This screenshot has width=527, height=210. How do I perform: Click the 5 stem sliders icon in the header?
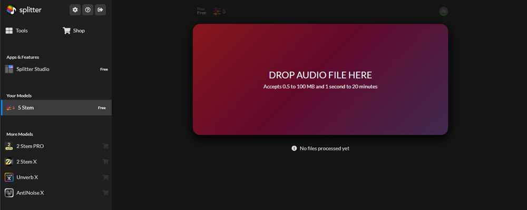(x=219, y=12)
